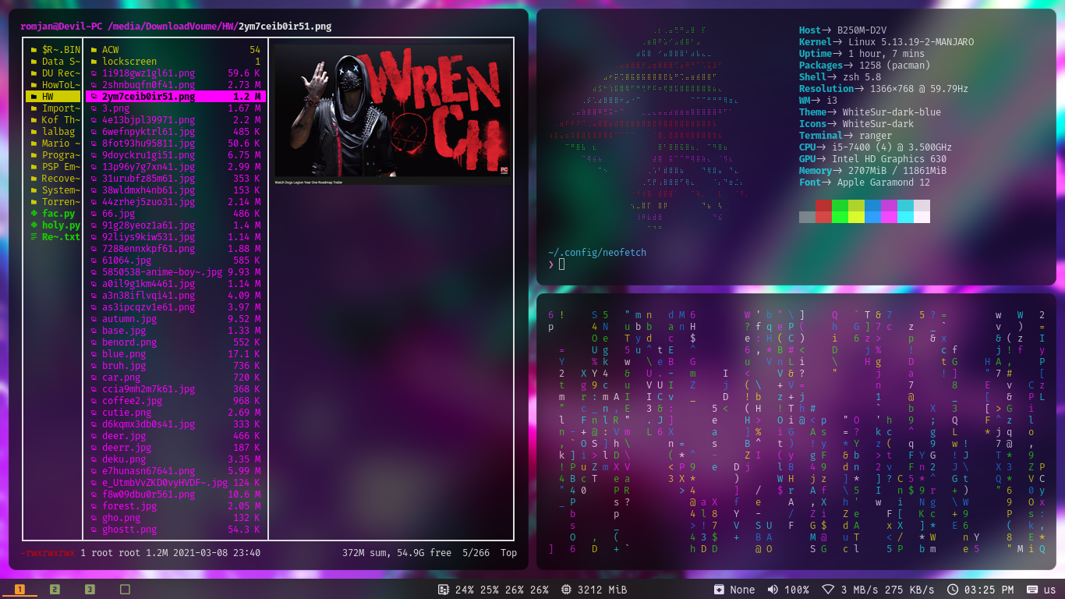Select the System~ folder
1065x599 pixels.
pos(55,190)
